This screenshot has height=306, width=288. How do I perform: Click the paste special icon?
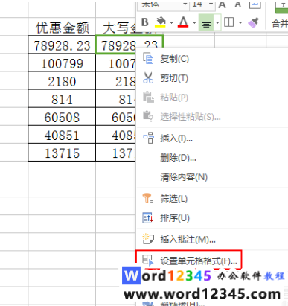pos(148,116)
